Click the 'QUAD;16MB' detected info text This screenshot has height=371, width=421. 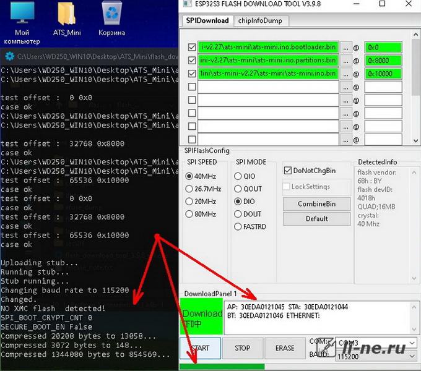[376, 207]
